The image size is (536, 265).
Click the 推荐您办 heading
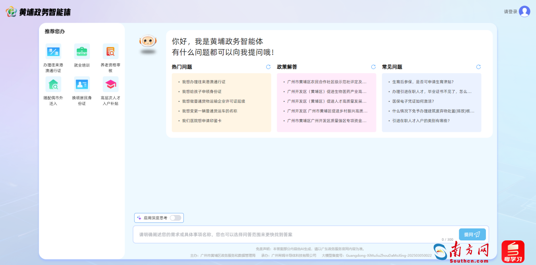[x=55, y=31]
